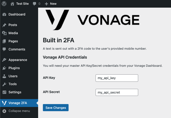Open the New content menu link
This screenshot has width=171, height=118.
tap(51, 4)
